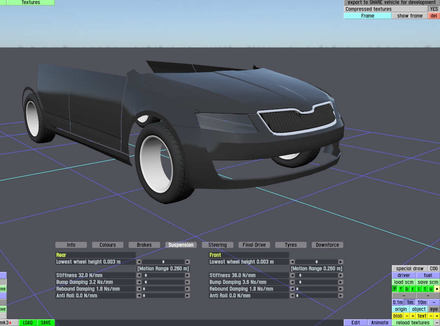440x326 pixels.
Task: Click the dot view button
Action: tap(437, 289)
